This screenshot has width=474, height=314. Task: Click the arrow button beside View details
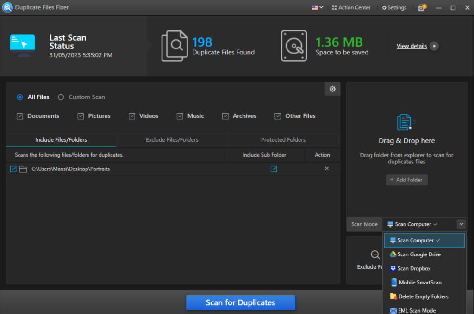(x=434, y=46)
